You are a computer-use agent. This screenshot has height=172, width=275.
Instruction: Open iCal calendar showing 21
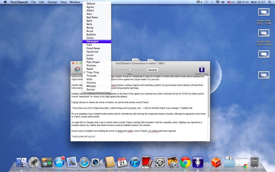coord(122,162)
